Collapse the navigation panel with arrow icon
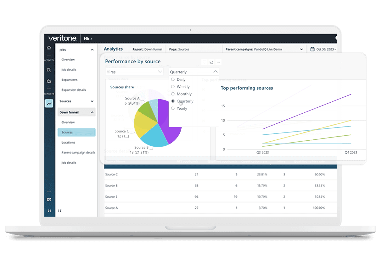The width and height of the screenshot is (387, 270). (60, 211)
